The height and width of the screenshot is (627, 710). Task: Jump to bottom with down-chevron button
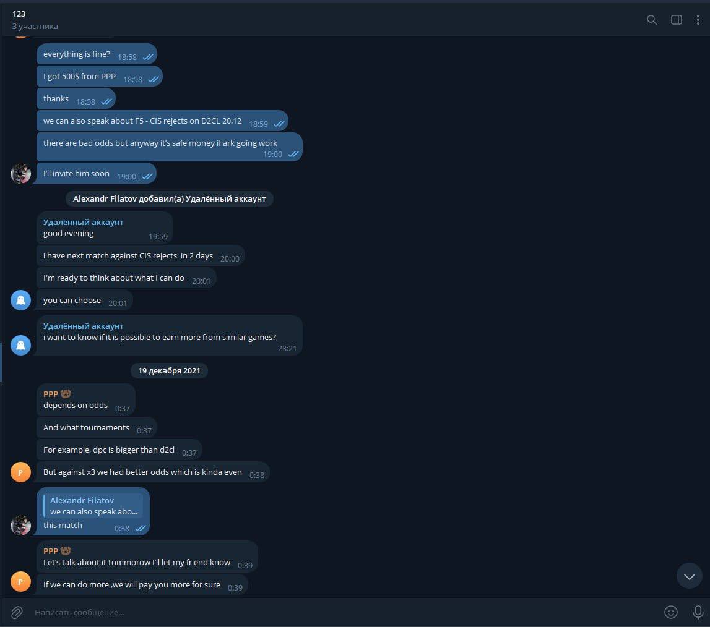coord(689,576)
